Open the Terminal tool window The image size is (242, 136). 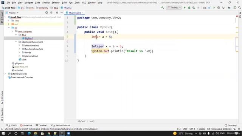click(x=41, y=125)
